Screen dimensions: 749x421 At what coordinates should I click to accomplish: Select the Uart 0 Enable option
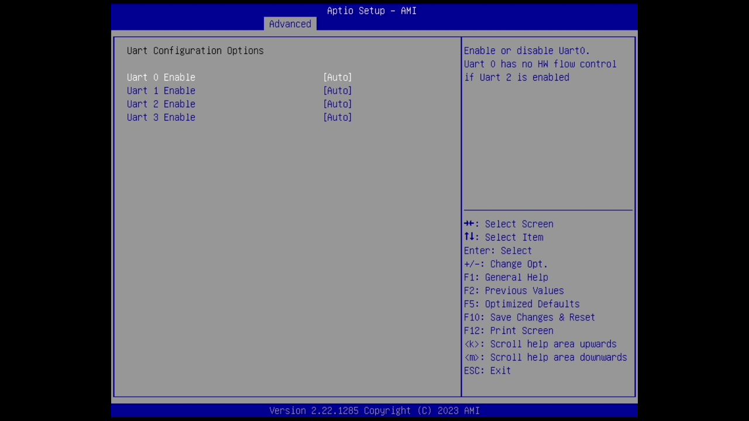(x=161, y=77)
